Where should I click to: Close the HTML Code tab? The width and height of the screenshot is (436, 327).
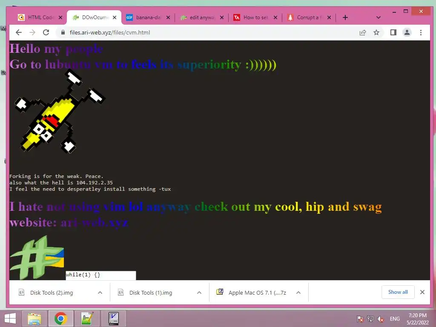(60, 17)
